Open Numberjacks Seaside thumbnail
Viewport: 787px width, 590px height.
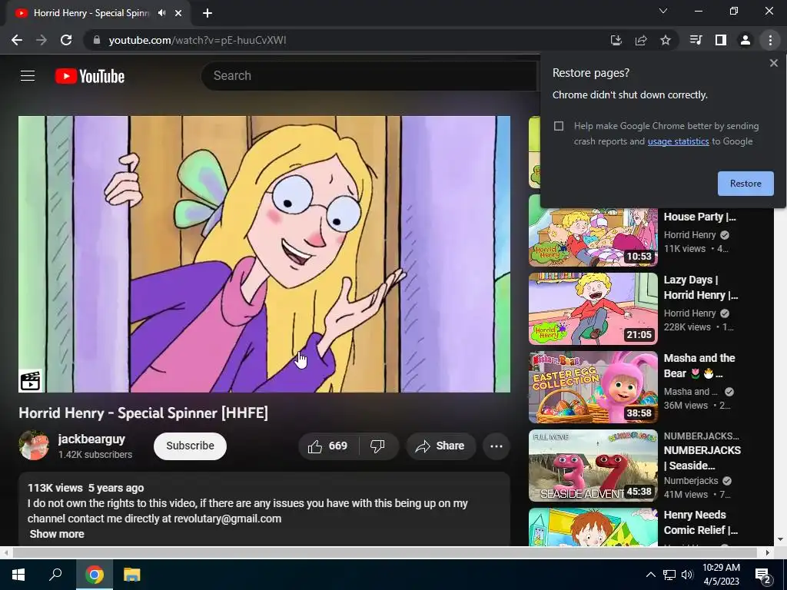tap(593, 466)
